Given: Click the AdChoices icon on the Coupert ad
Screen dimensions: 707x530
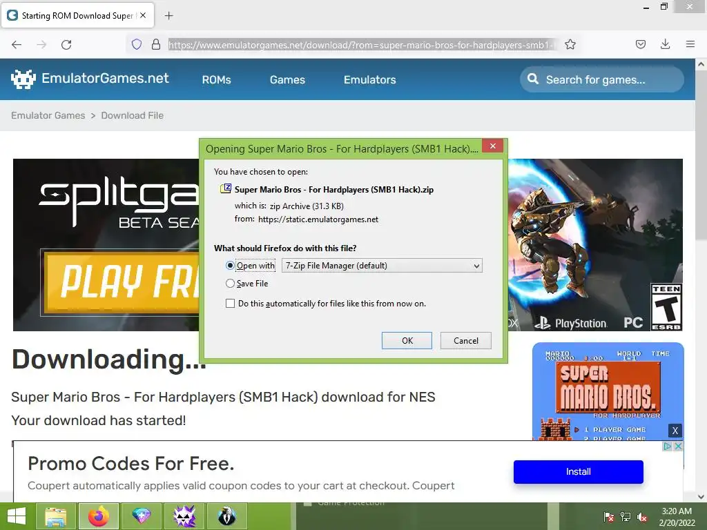Looking at the screenshot, I should [x=668, y=446].
